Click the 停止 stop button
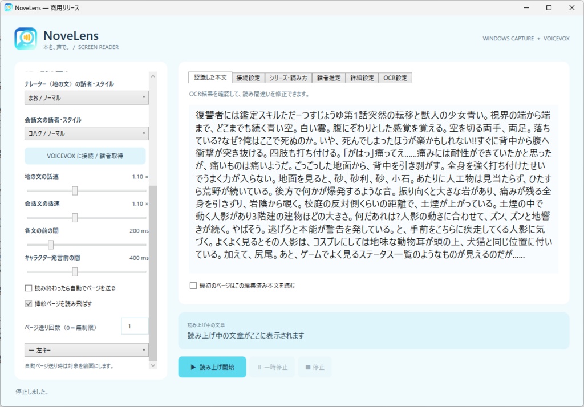584x407 pixels. click(x=315, y=367)
